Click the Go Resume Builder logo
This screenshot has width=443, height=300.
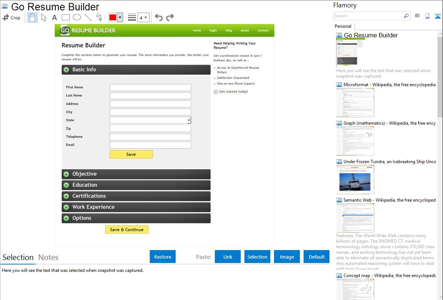coord(88,30)
